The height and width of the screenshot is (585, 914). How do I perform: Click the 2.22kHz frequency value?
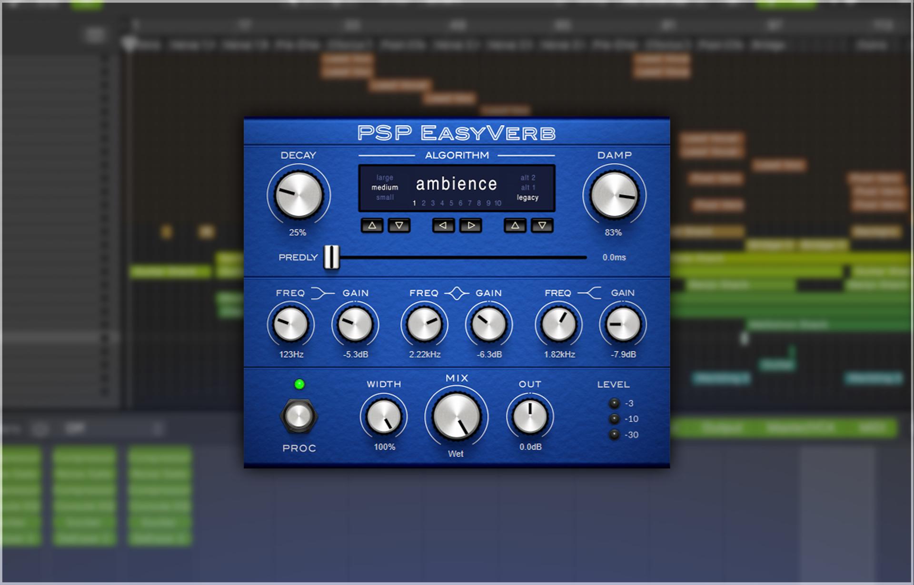(x=425, y=354)
